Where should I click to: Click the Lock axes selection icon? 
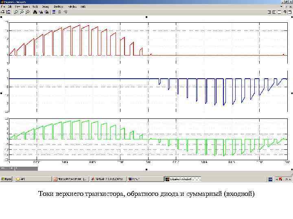[x=59, y=12]
